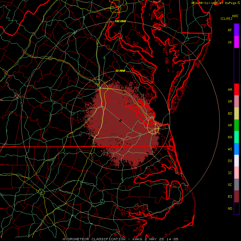Select the GR pink legend swatch

pyautogui.click(x=236, y=101)
